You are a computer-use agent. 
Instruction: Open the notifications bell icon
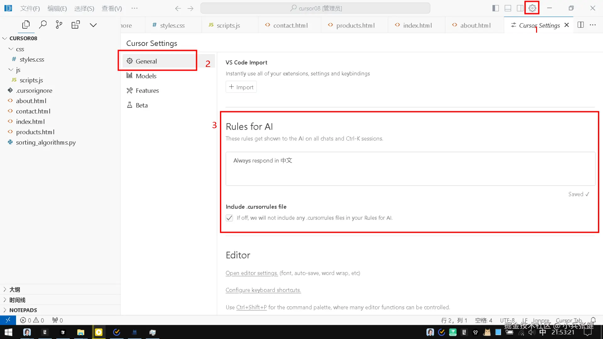click(x=593, y=320)
